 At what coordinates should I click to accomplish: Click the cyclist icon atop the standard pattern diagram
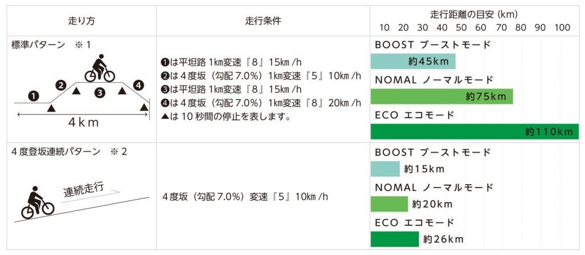pos(99,69)
